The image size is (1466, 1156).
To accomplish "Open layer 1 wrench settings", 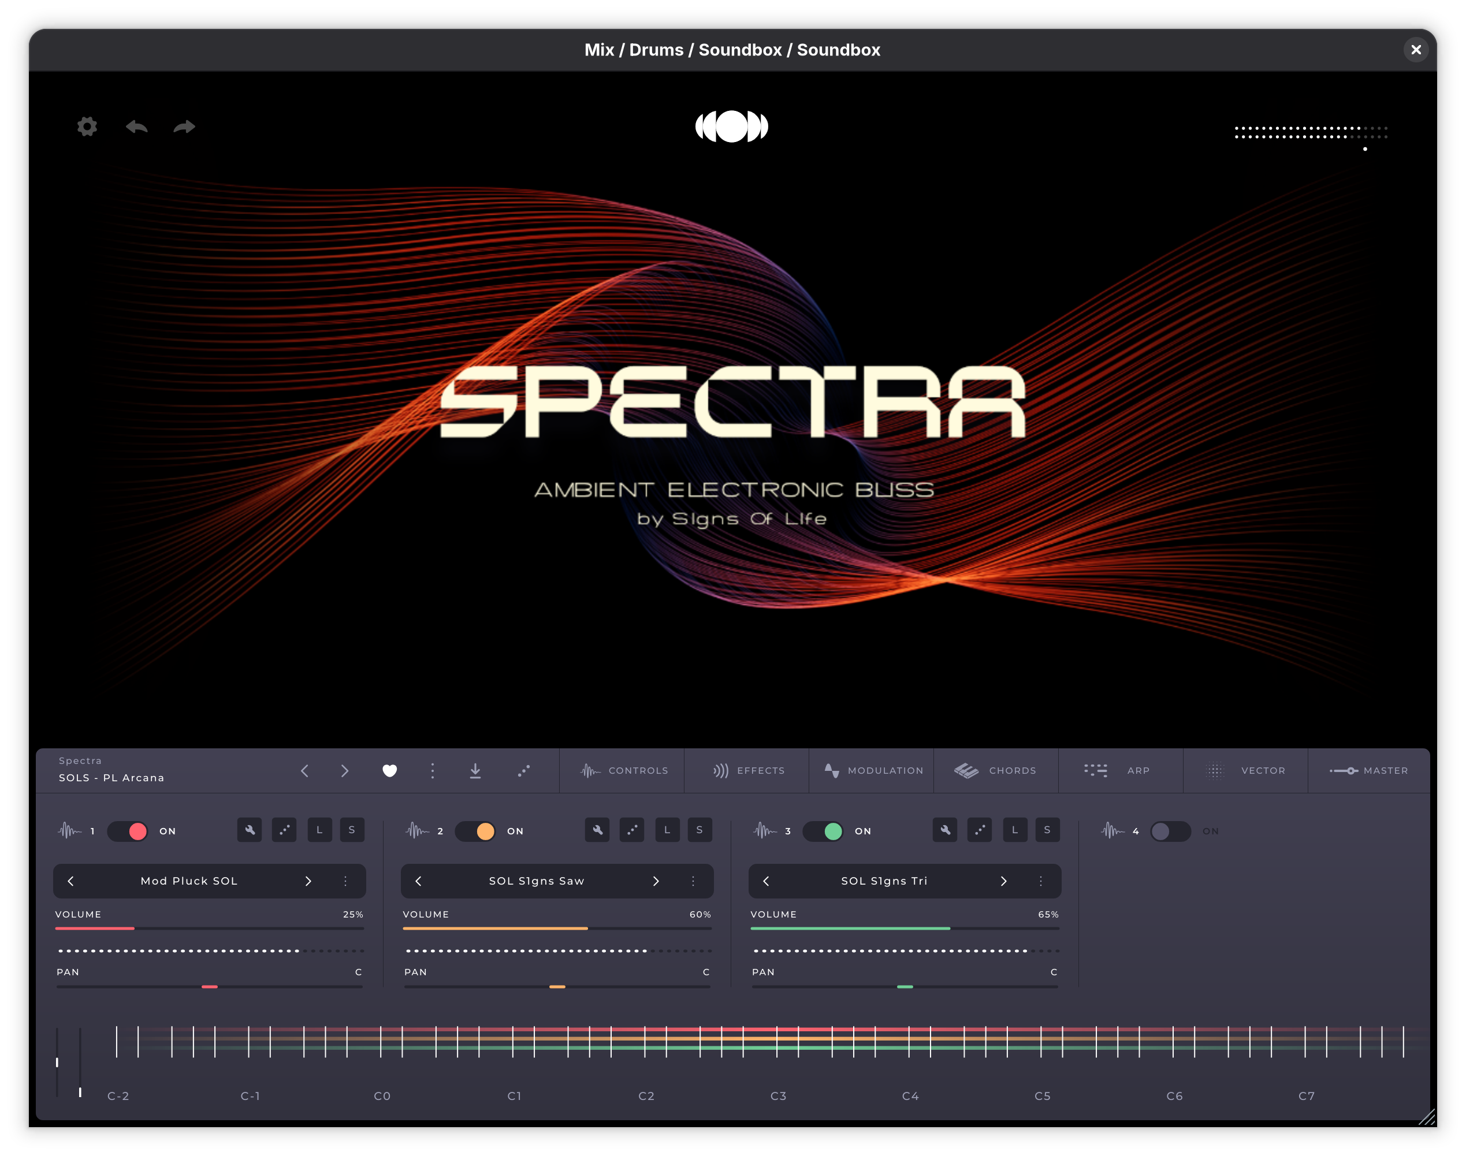I will tap(249, 830).
